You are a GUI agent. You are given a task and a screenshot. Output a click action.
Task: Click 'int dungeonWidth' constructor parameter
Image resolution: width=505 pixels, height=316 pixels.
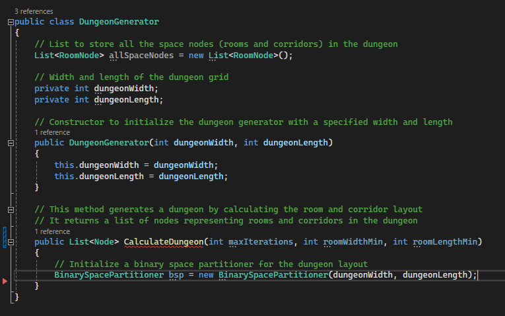click(193, 143)
